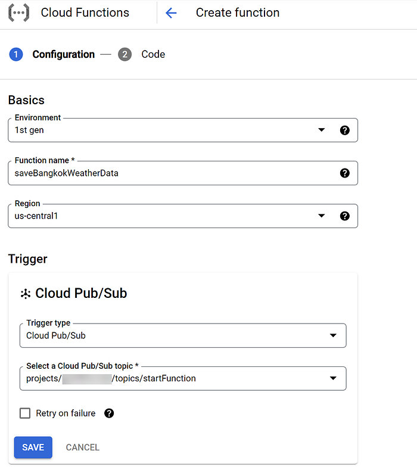Open the Environment dropdown showing 1st gen
Screen dimensions: 417x473
[x=183, y=130]
